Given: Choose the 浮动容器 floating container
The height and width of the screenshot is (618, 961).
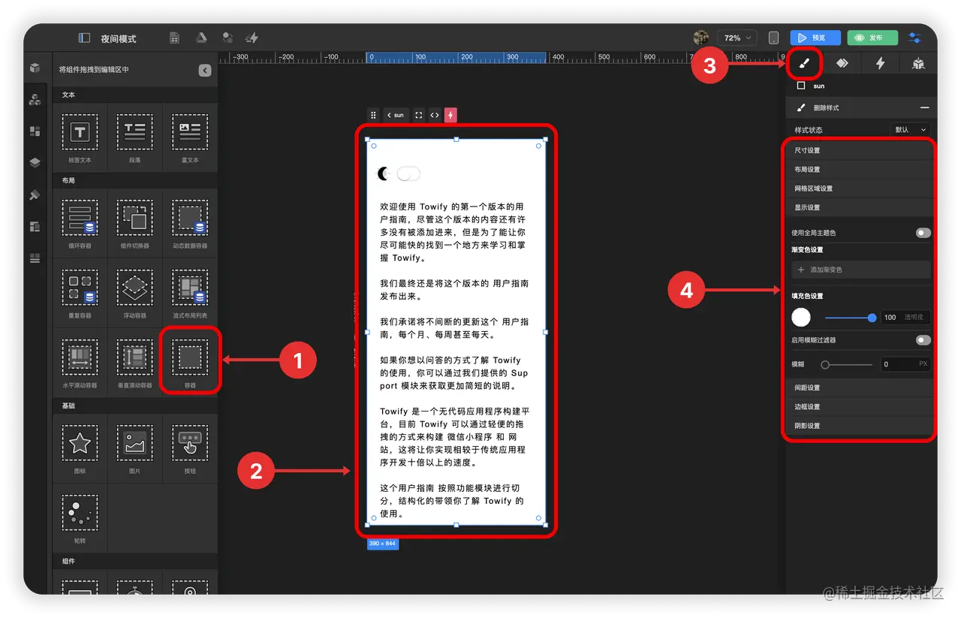Looking at the screenshot, I should [x=134, y=294].
